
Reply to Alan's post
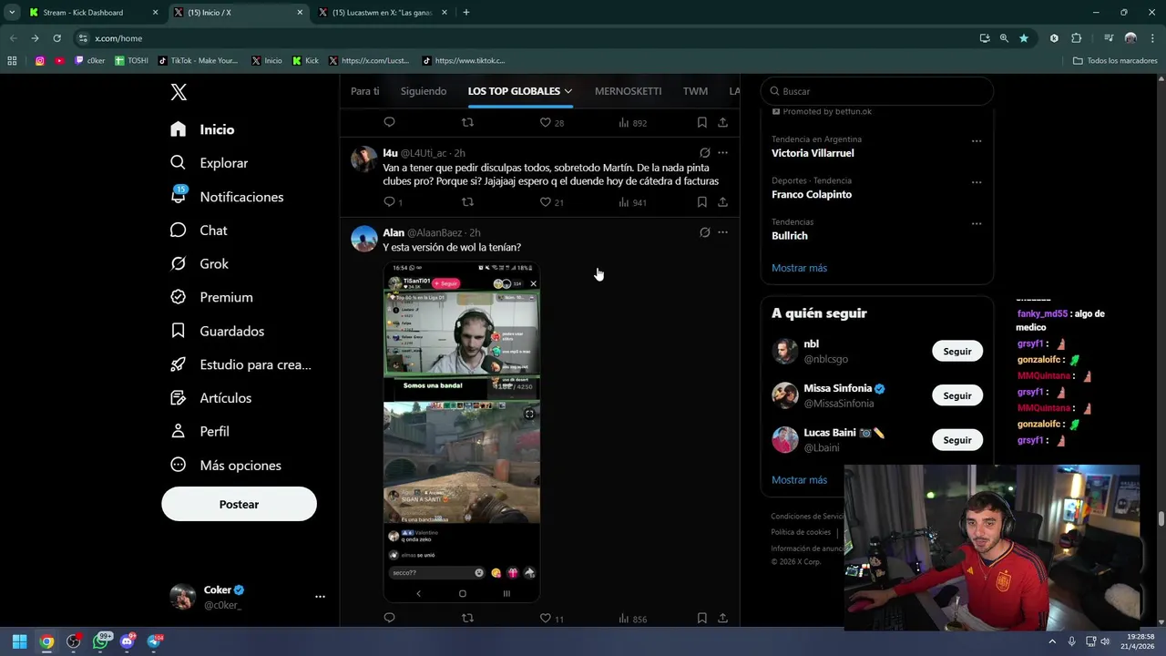click(389, 618)
